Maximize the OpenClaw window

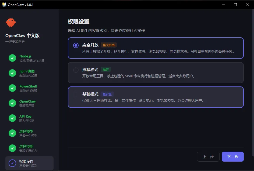click(235, 5)
